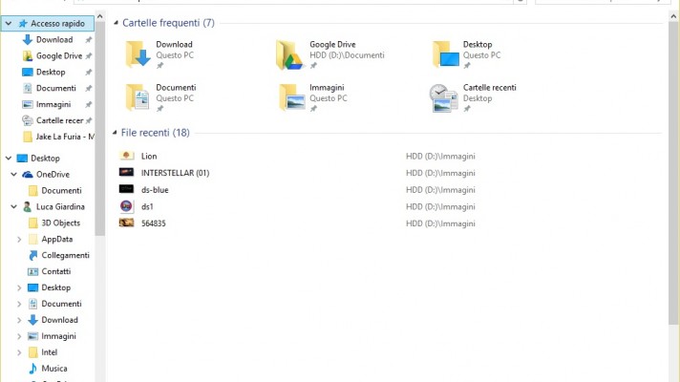Open the Google Drive folder tile
Screen dimensions: 680x382
coord(330,54)
